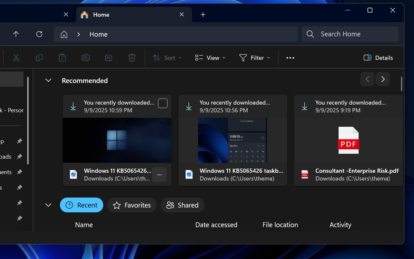Collapse the Recommended section
This screenshot has width=414, height=259.
coord(48,80)
